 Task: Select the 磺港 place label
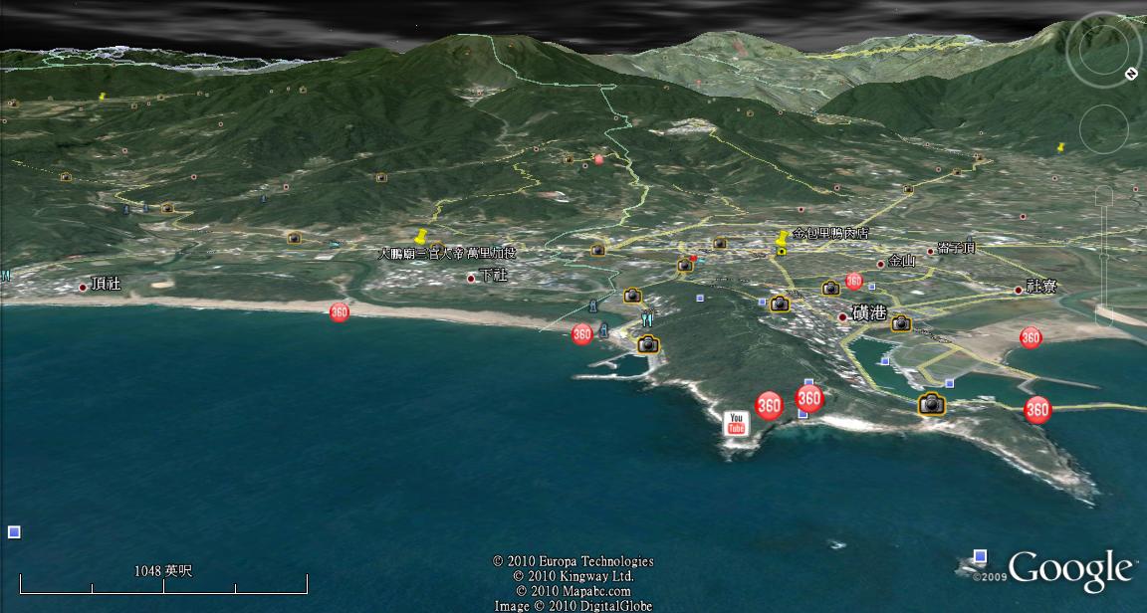(x=868, y=313)
